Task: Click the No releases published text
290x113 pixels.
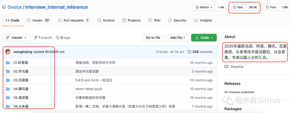Action: point(239,92)
